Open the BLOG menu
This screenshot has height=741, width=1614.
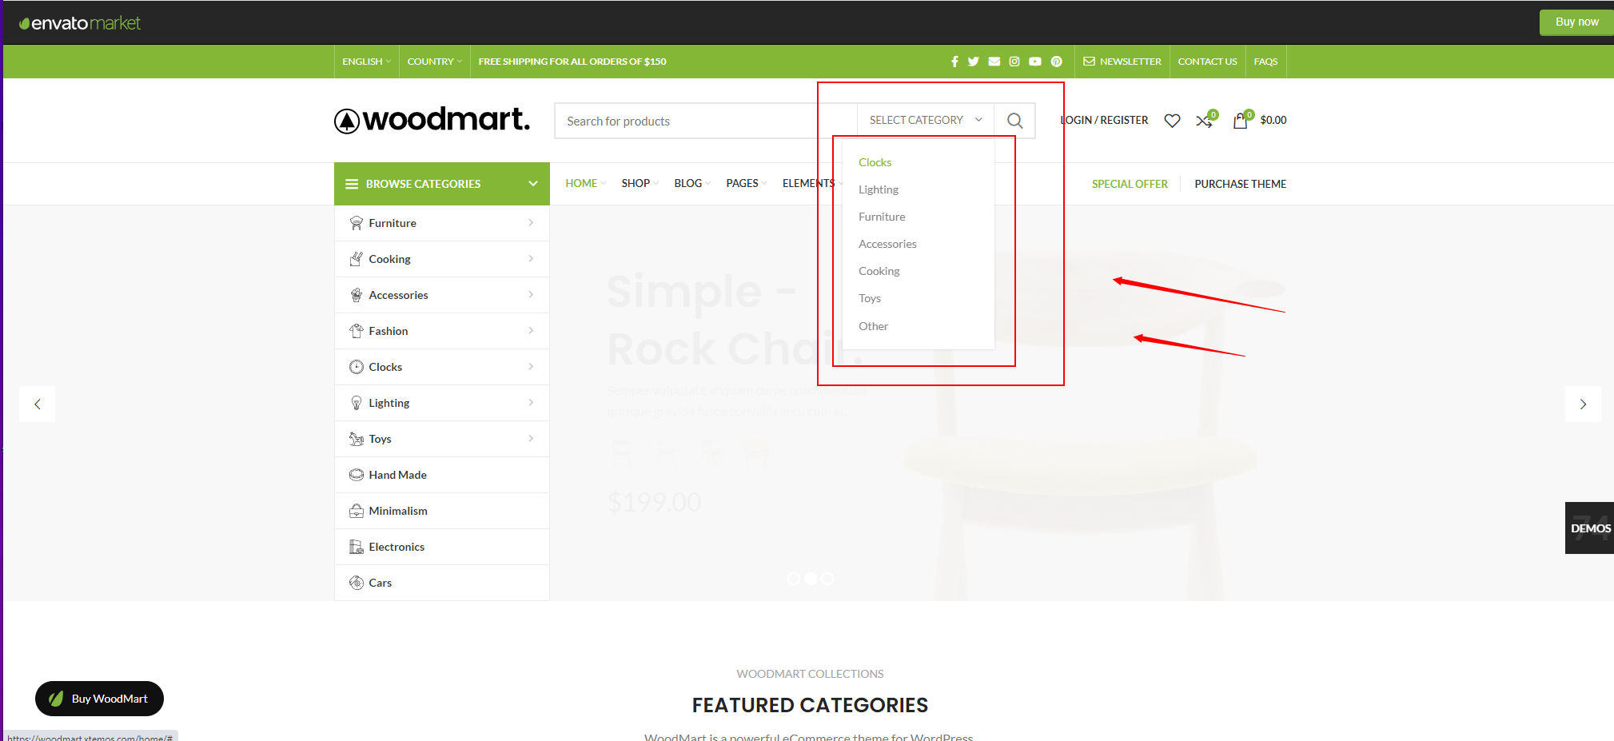pyautogui.click(x=692, y=184)
